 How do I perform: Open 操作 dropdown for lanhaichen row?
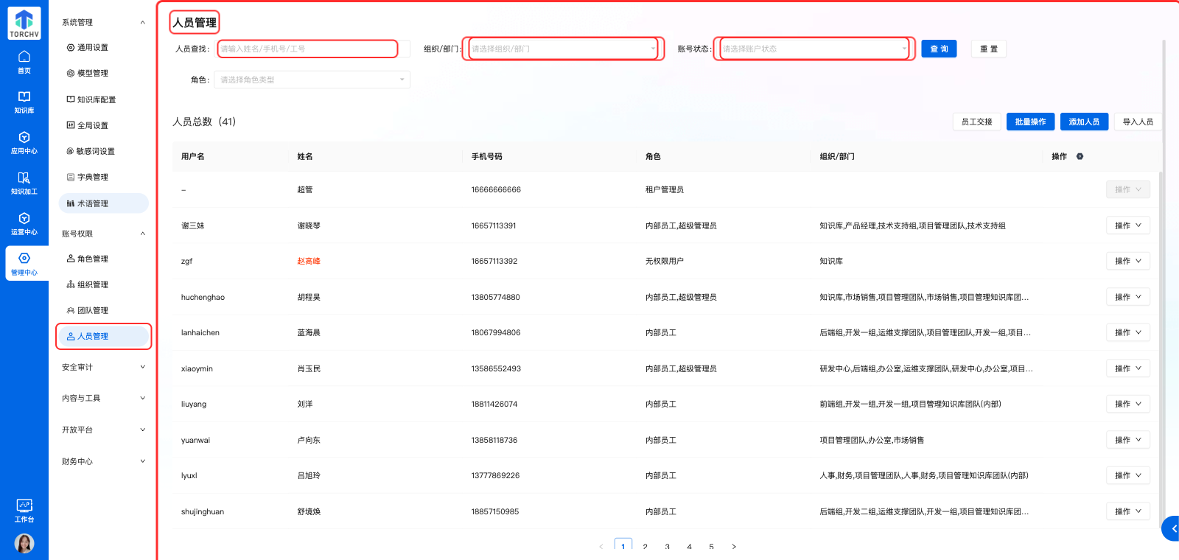1127,332
